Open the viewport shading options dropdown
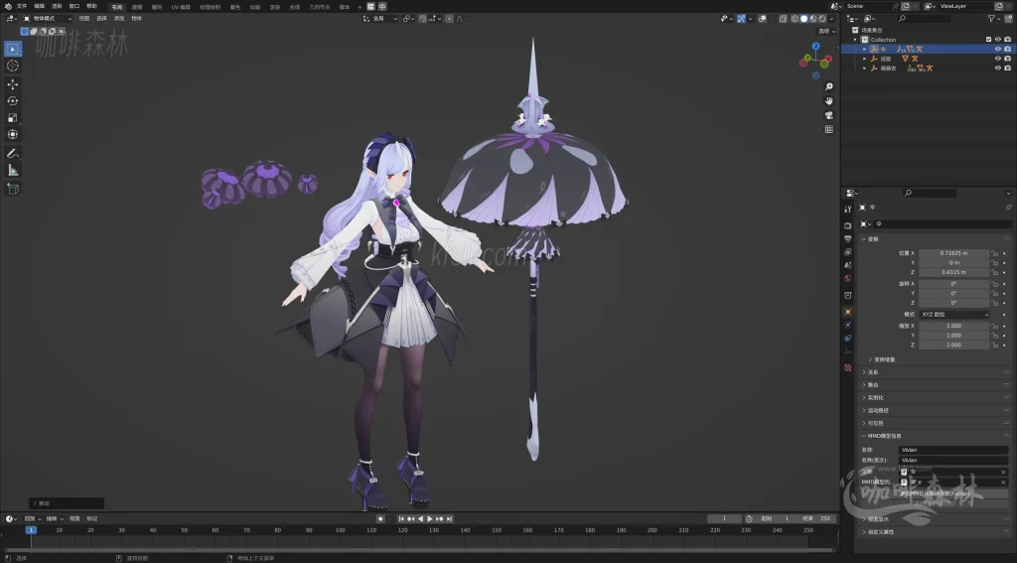Viewport: 1017px width, 563px height. (x=831, y=19)
